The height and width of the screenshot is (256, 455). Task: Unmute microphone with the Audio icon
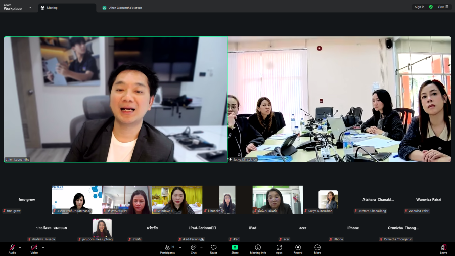[12, 248]
